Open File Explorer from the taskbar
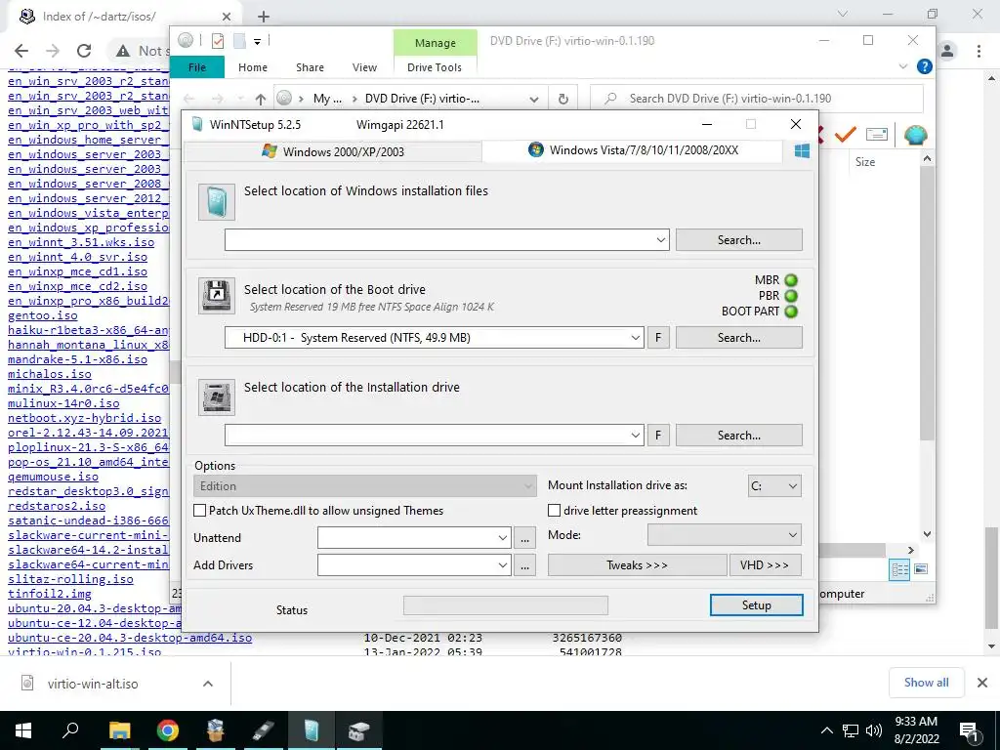The image size is (1000, 750). point(119,730)
